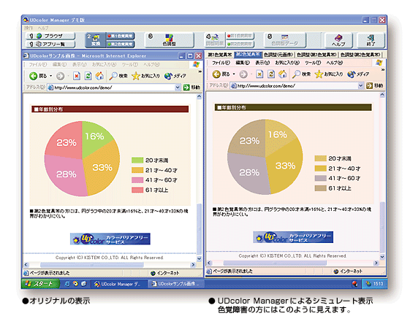Click the 検索 search magnifier in left browser
Viewport: 410px width, 324px height.
pyautogui.click(x=113, y=76)
